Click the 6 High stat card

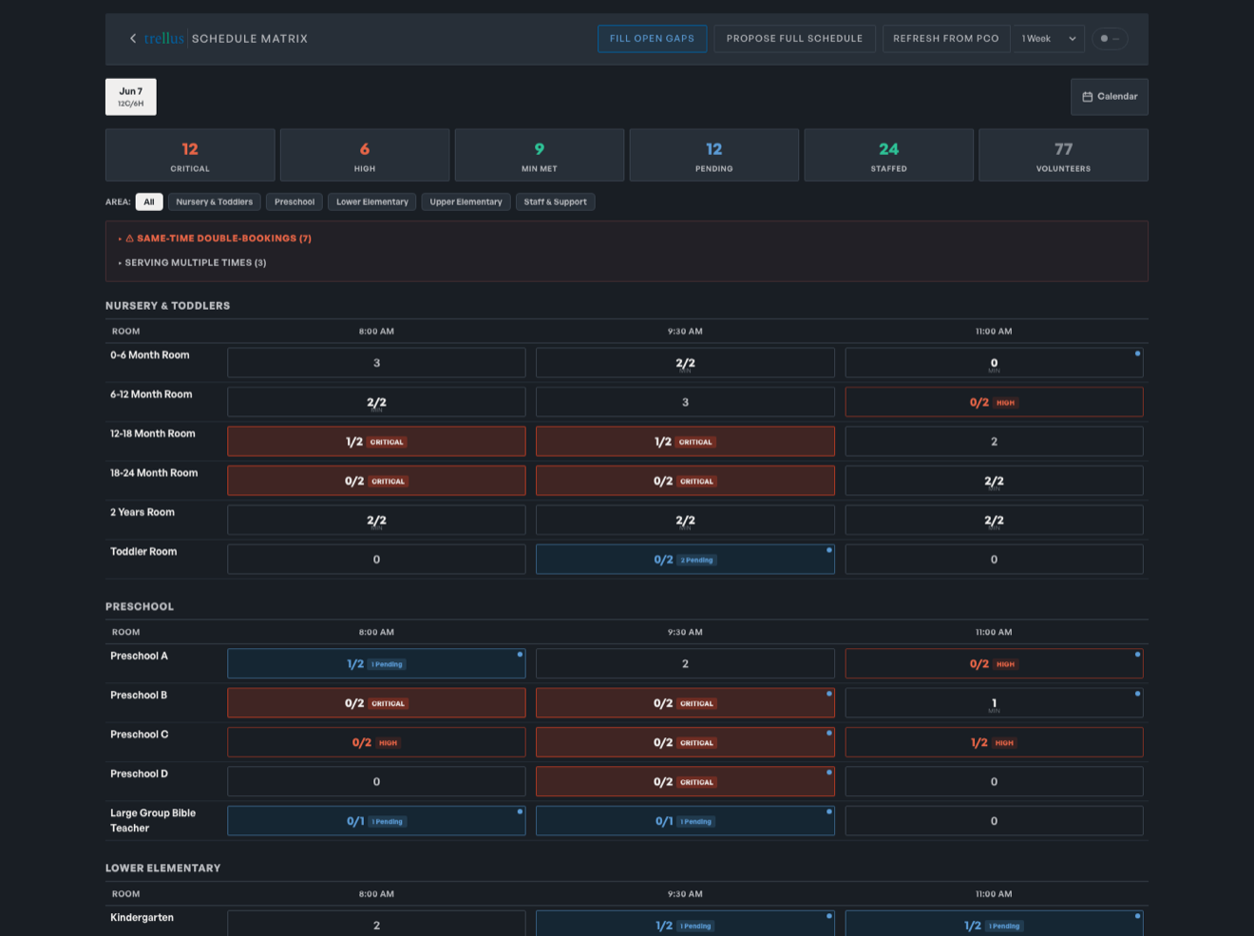[x=365, y=155]
